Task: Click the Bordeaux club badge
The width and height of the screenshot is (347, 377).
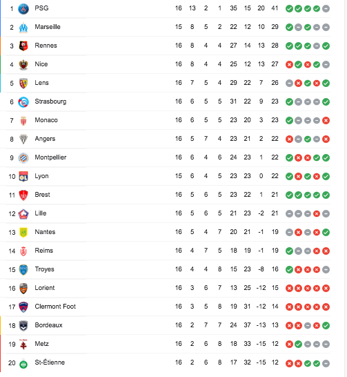Action: [x=23, y=325]
